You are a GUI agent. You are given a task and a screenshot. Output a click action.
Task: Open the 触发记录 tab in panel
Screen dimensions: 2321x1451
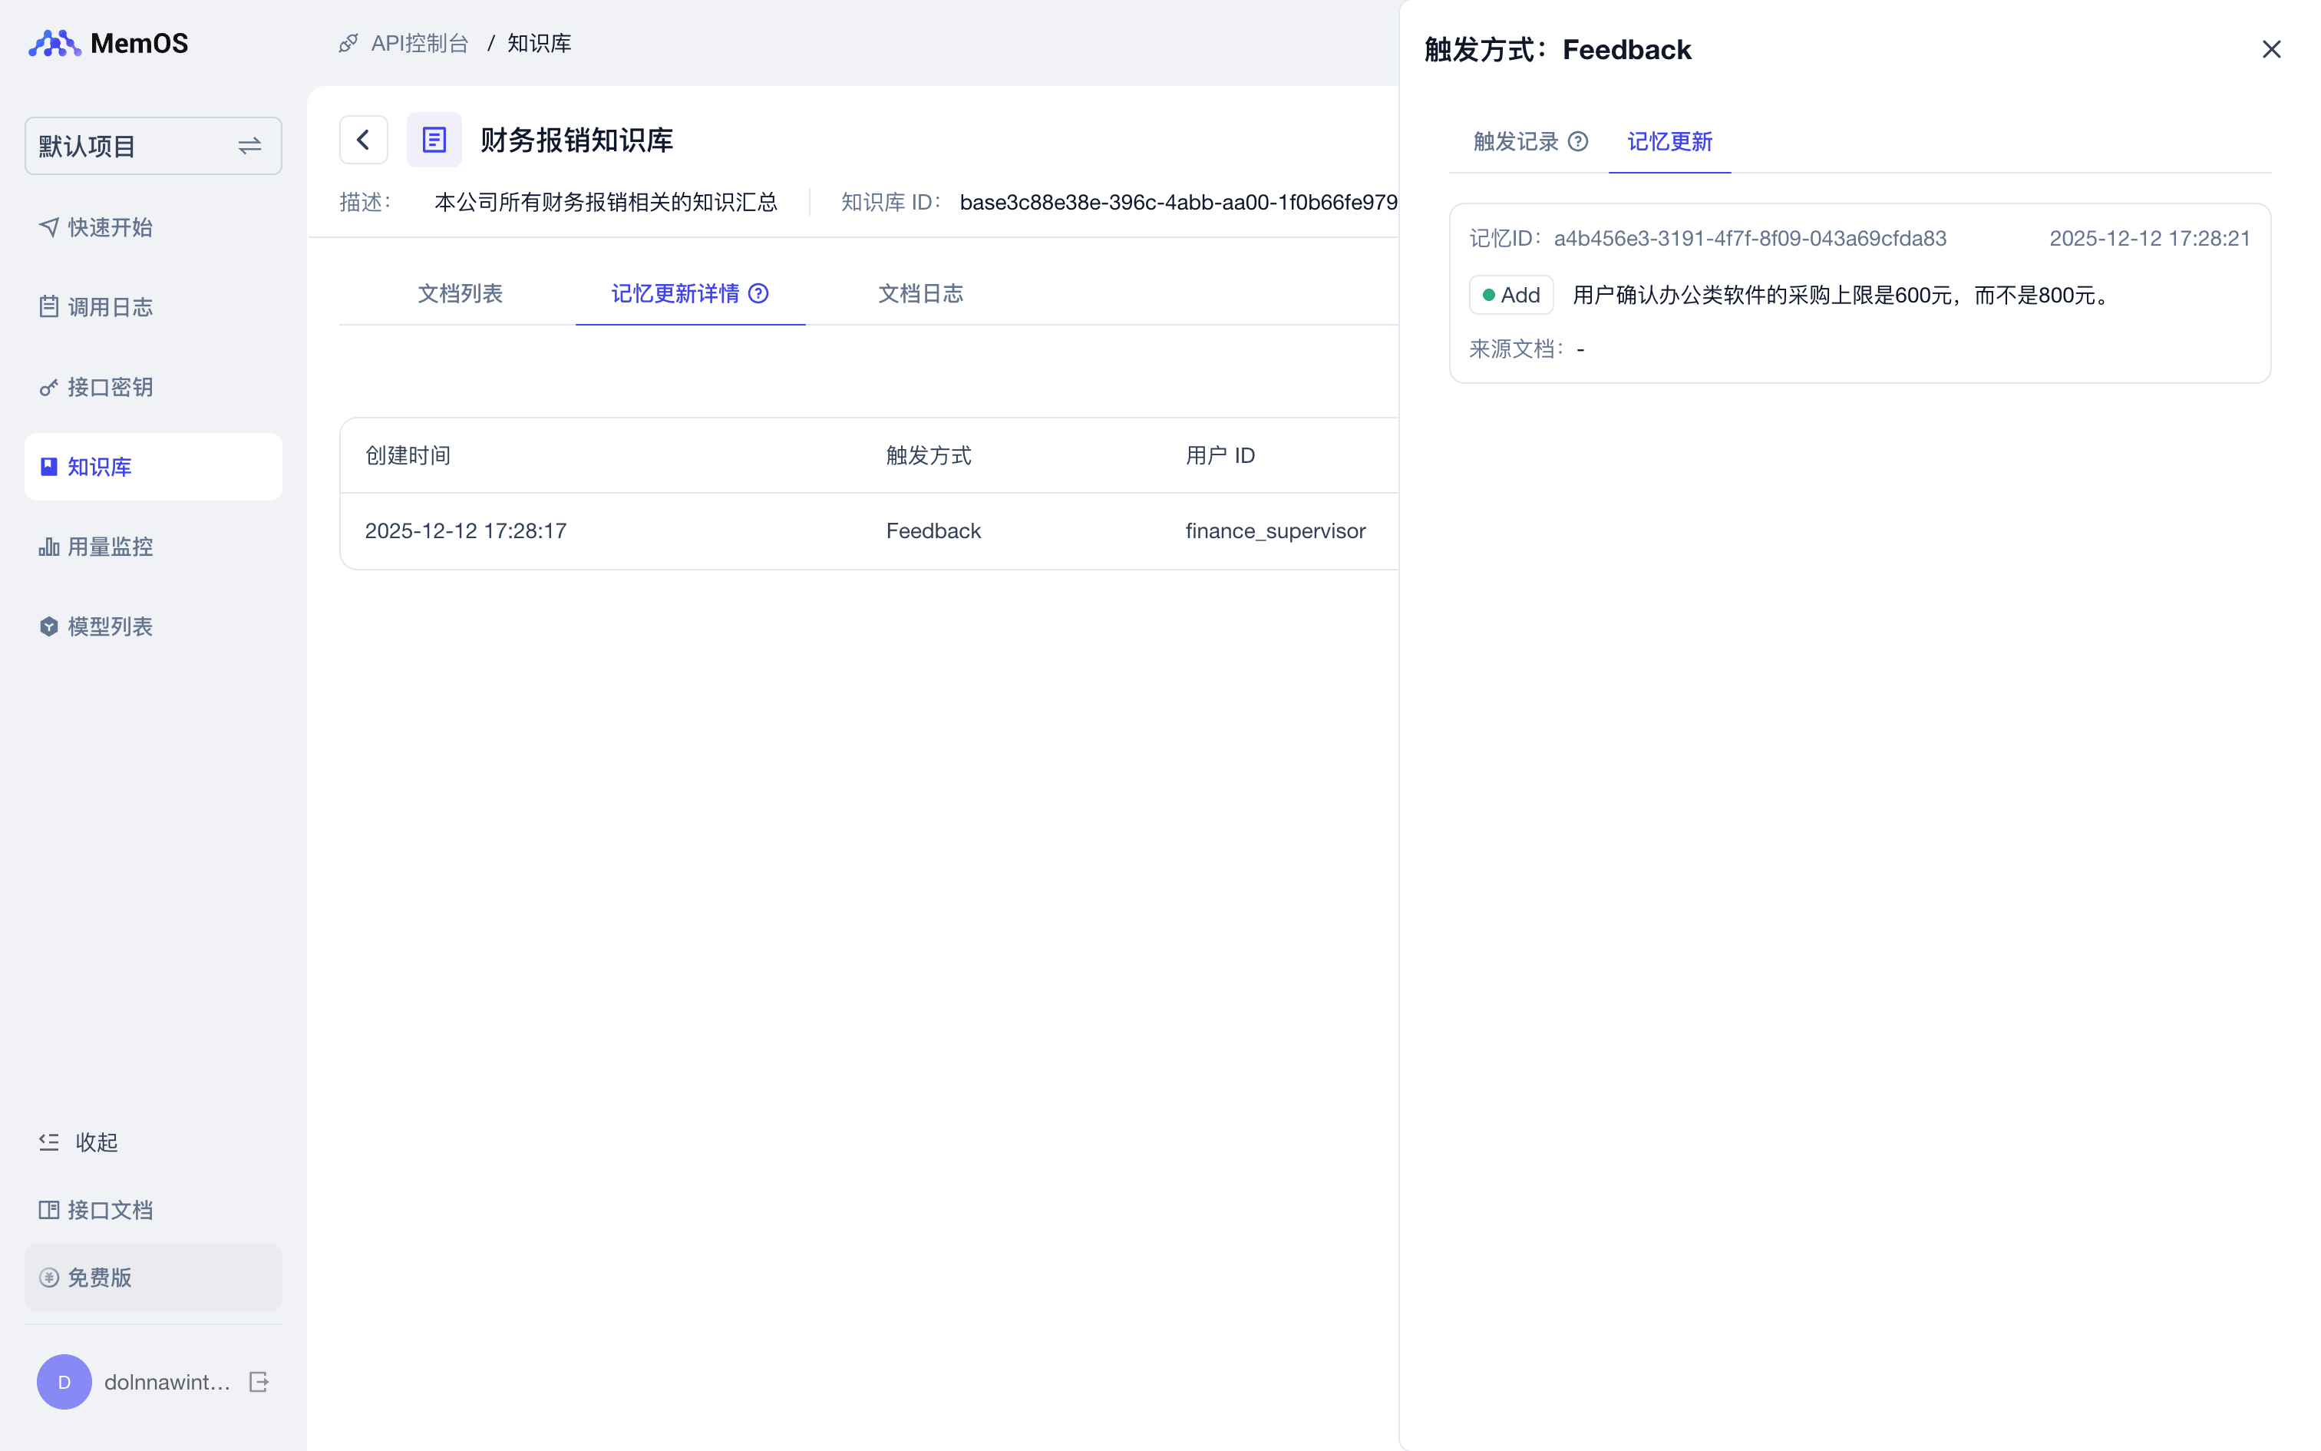click(x=1515, y=142)
